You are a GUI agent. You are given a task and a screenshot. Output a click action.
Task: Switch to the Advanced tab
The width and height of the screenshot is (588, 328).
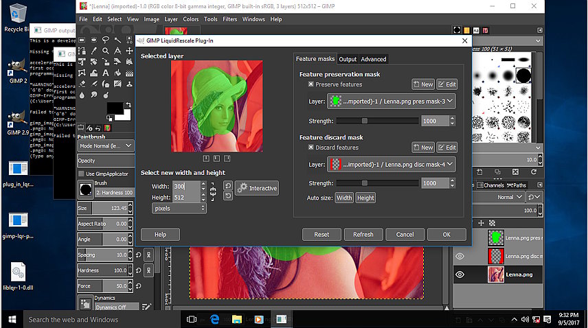[374, 59]
